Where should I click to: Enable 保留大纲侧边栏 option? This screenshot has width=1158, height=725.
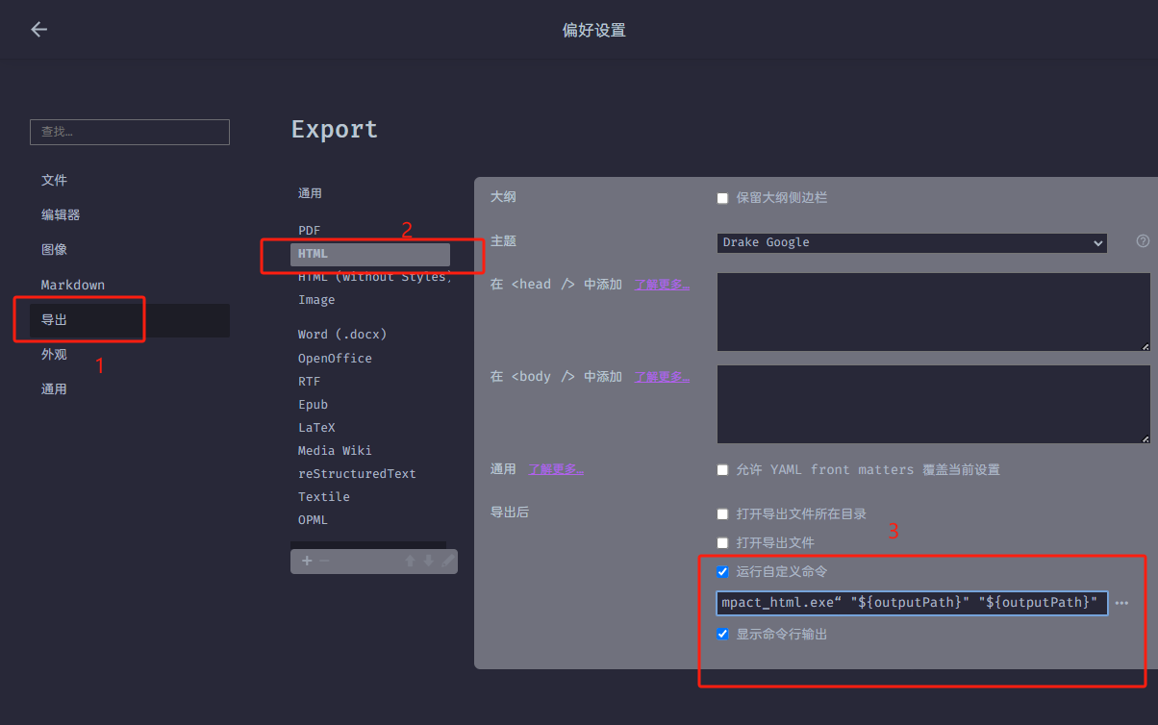[x=722, y=198]
